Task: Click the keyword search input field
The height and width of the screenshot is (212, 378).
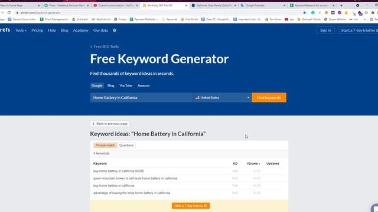Action: point(142,98)
